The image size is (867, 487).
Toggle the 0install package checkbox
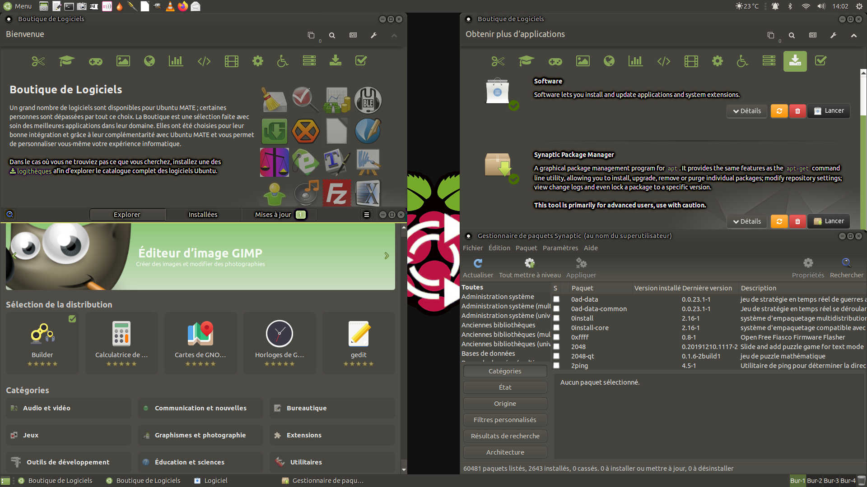coord(556,318)
